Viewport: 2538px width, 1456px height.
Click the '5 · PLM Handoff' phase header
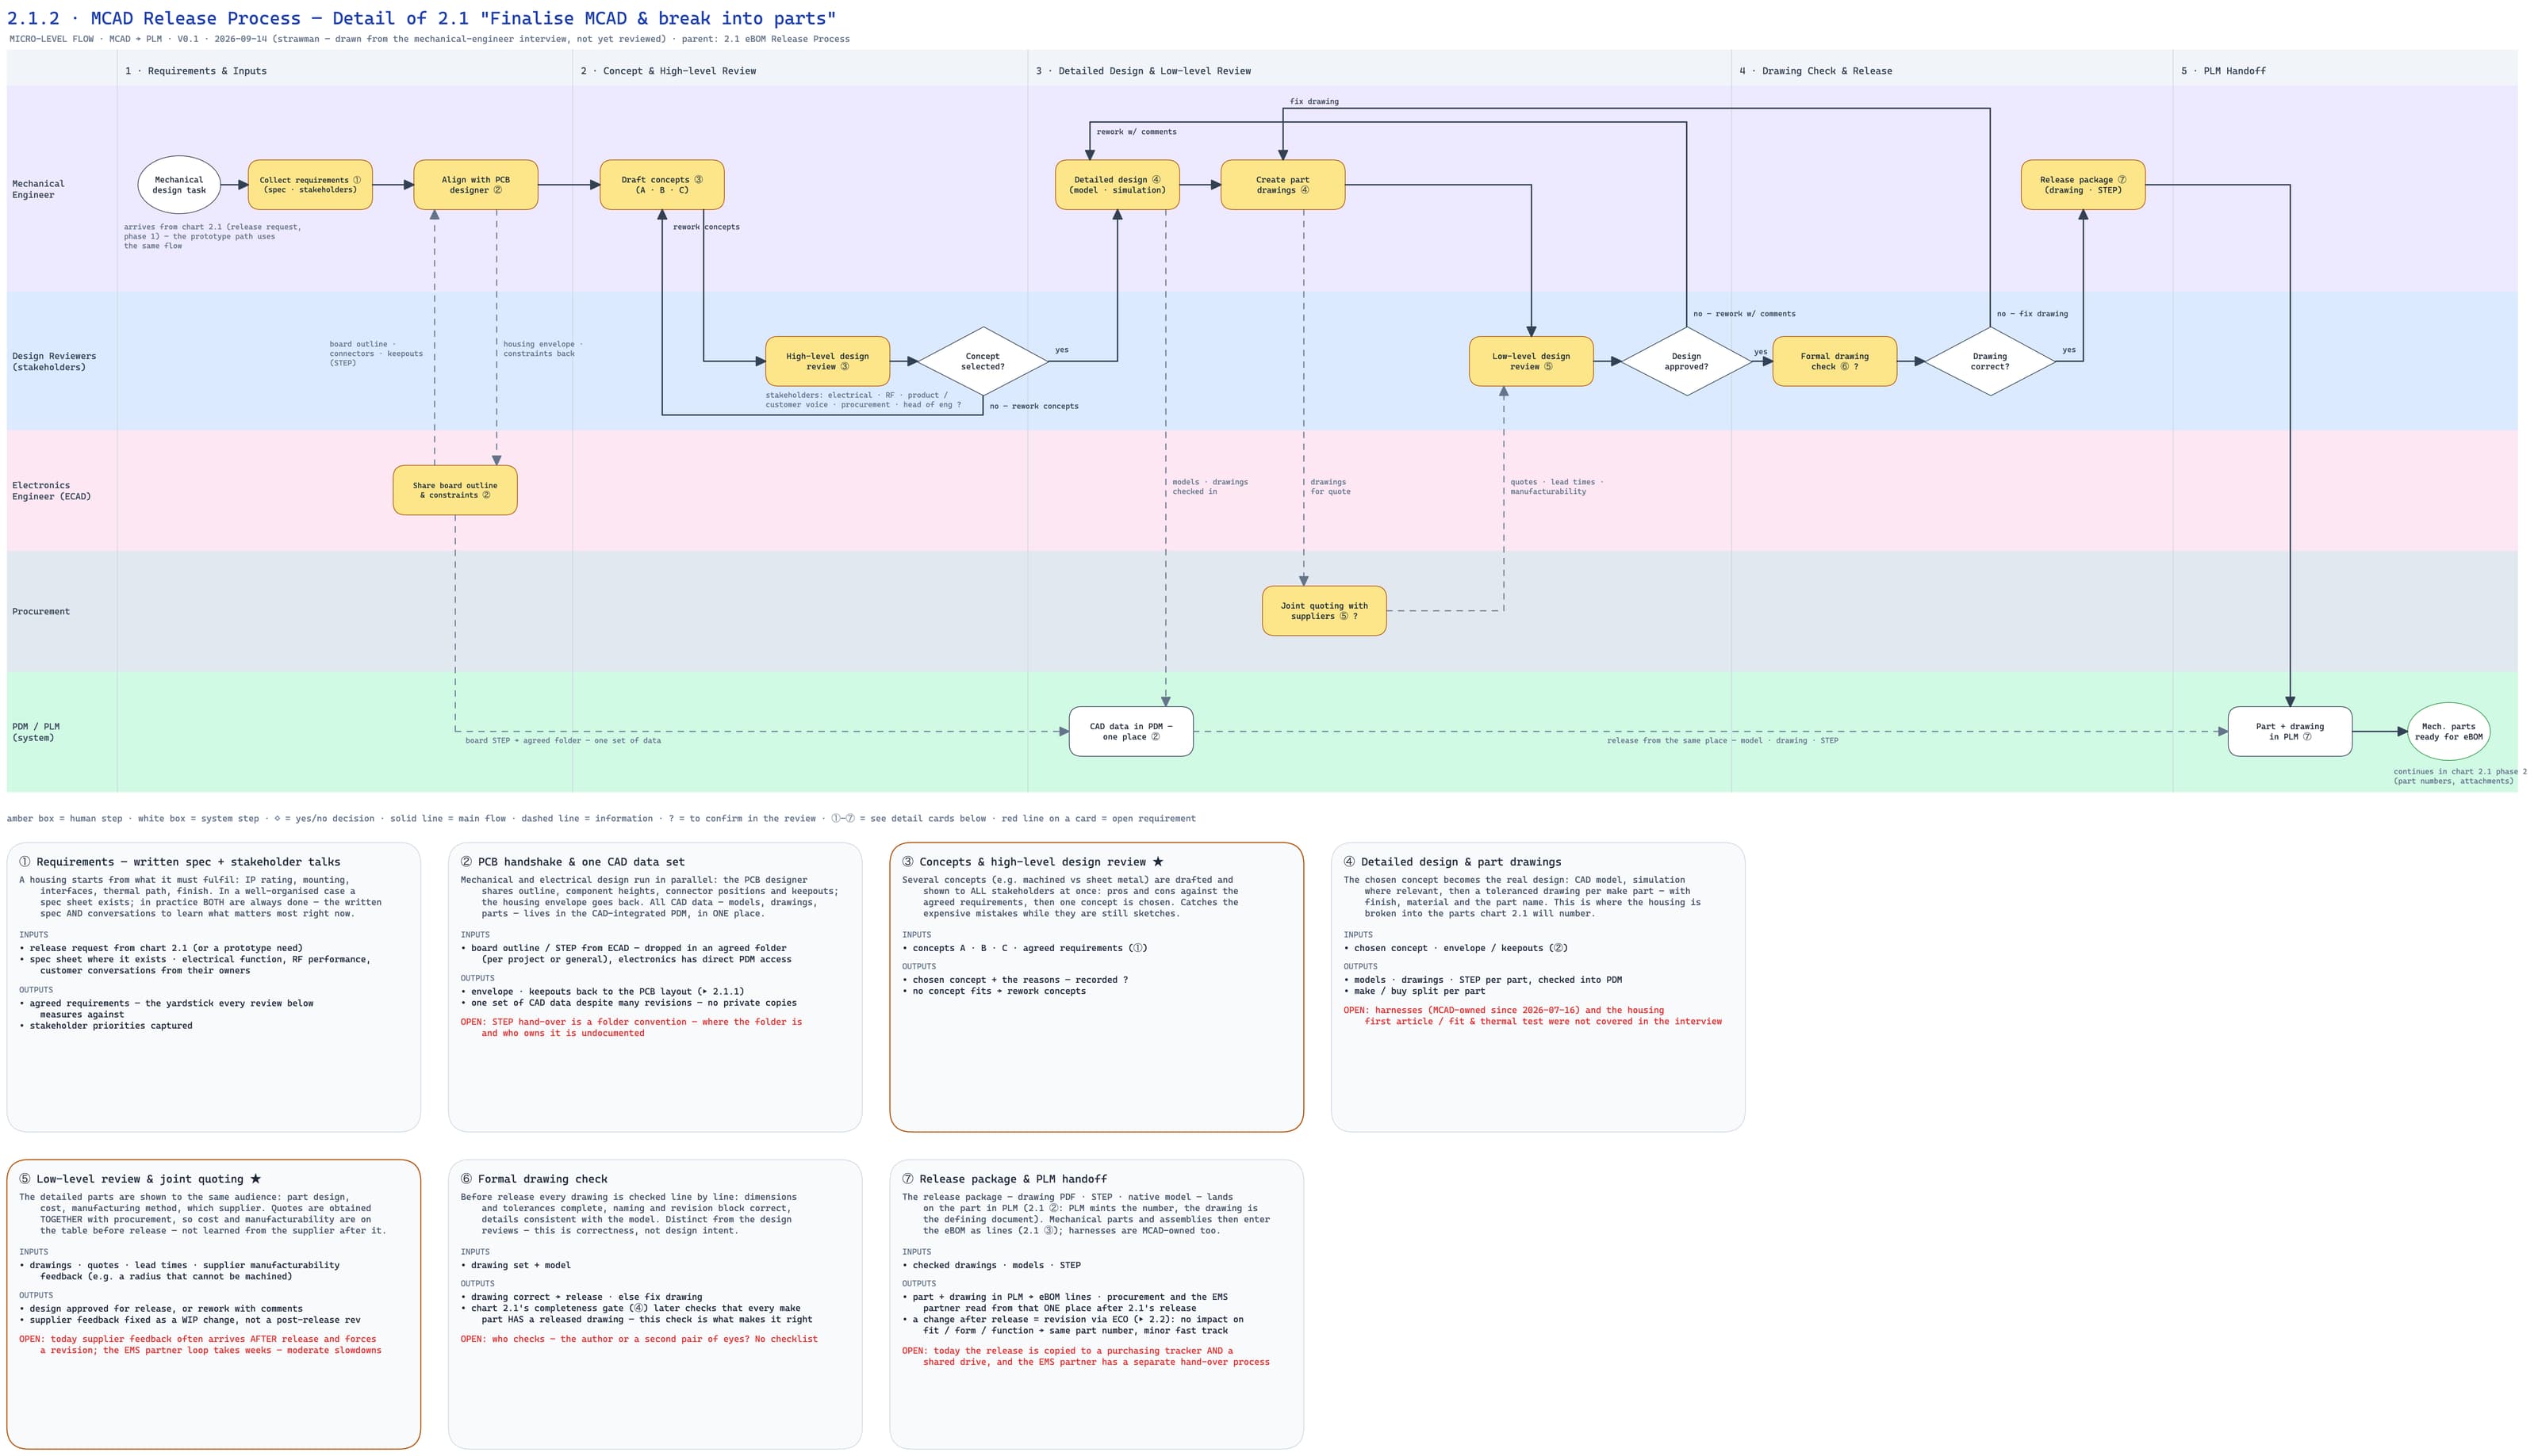[2224, 71]
